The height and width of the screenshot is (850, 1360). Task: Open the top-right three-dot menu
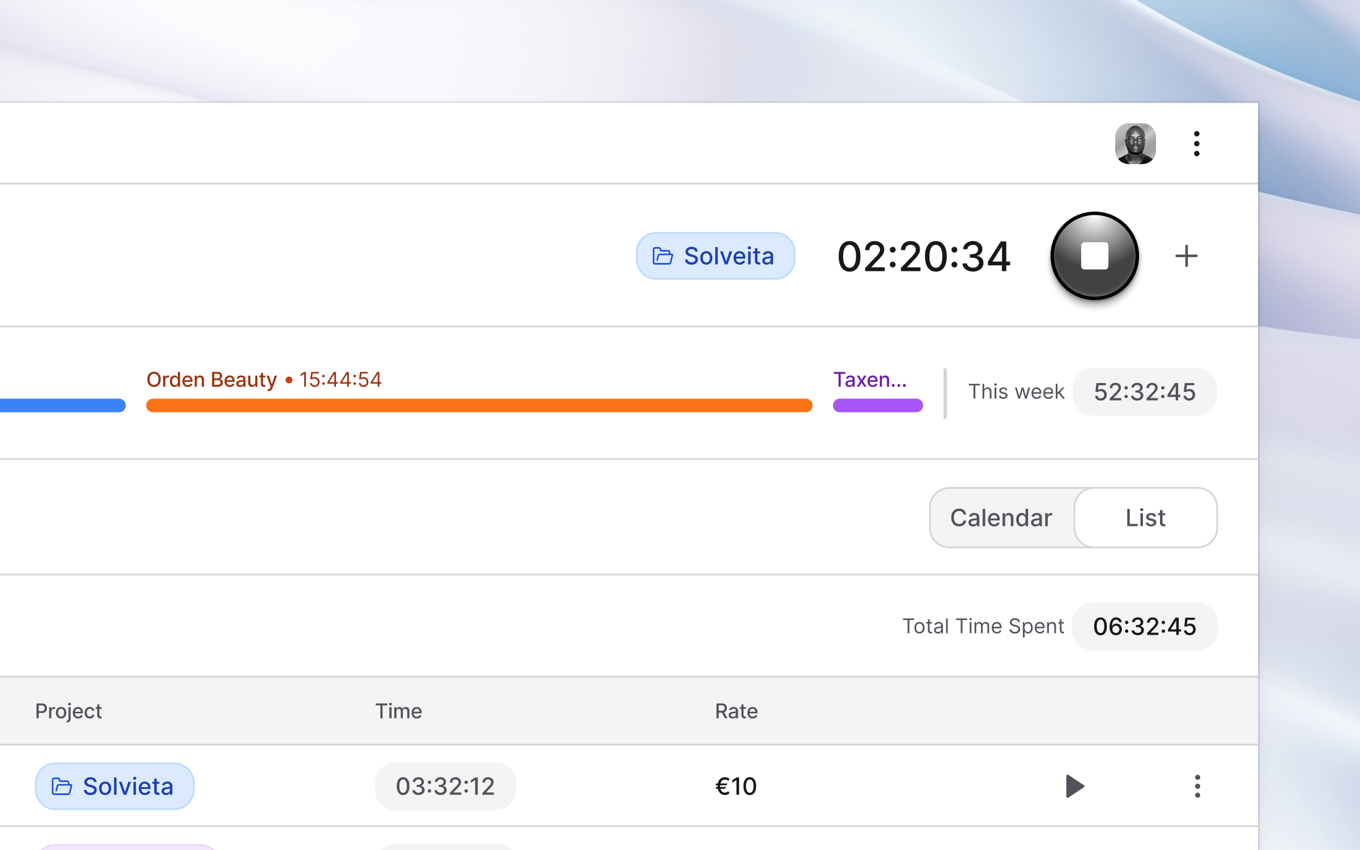coord(1196,143)
